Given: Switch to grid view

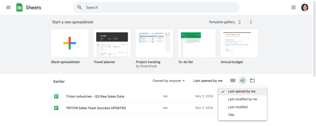Looking at the screenshot, I should click(233, 81).
